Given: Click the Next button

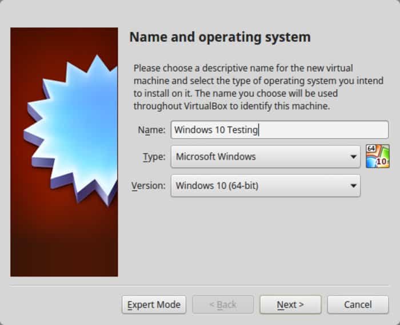Looking at the screenshot, I should pos(290,304).
